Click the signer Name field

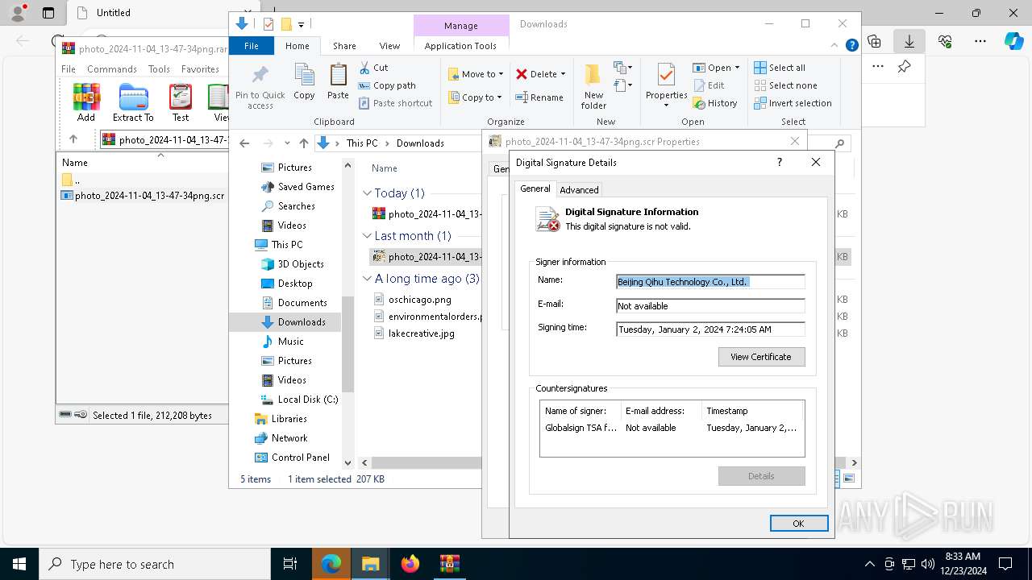(710, 282)
